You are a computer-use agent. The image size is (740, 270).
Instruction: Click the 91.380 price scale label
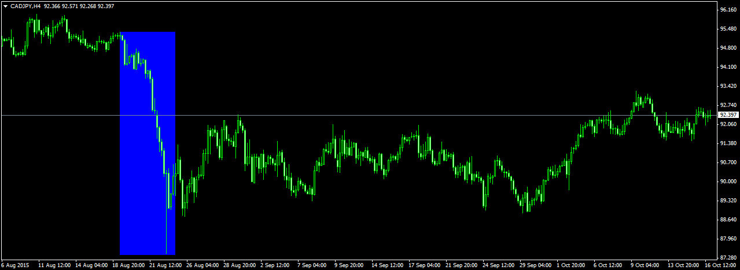pos(727,143)
